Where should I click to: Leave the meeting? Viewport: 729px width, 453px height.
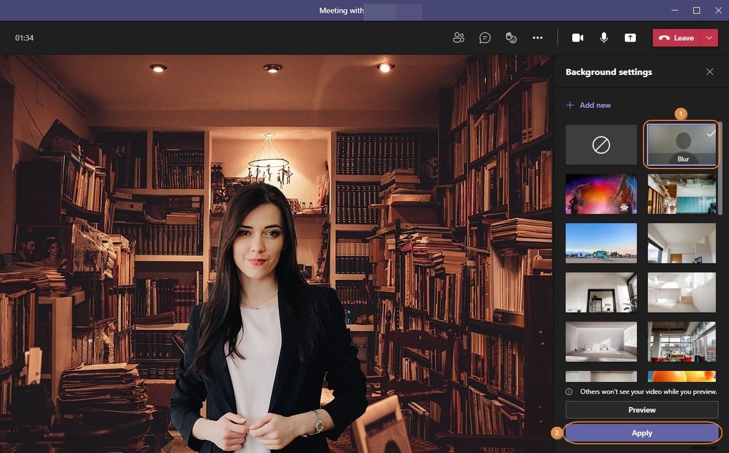click(x=680, y=38)
